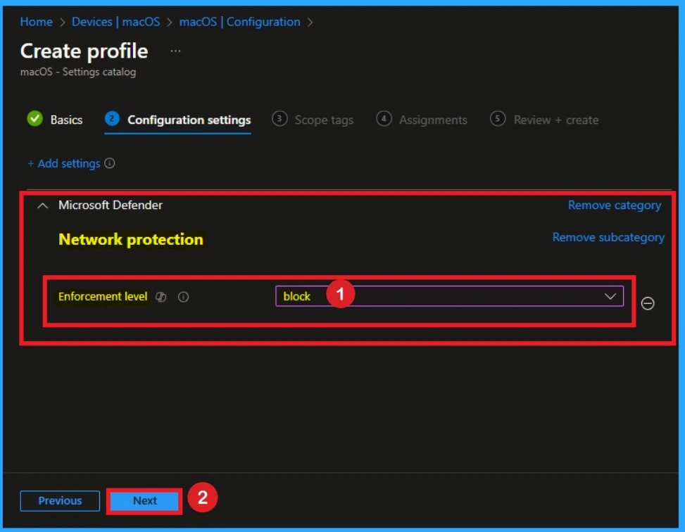
Task: Click the Add settings link
Action: pyautogui.click(x=64, y=163)
